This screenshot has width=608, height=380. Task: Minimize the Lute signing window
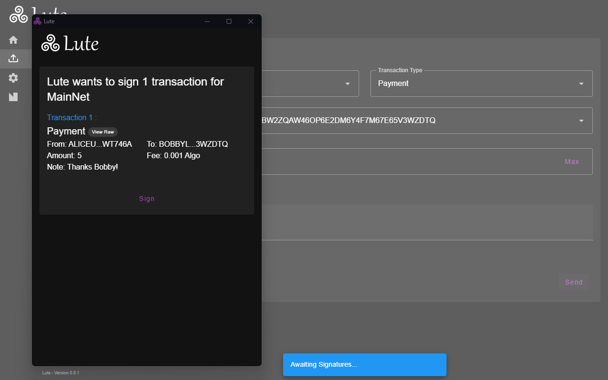click(207, 21)
